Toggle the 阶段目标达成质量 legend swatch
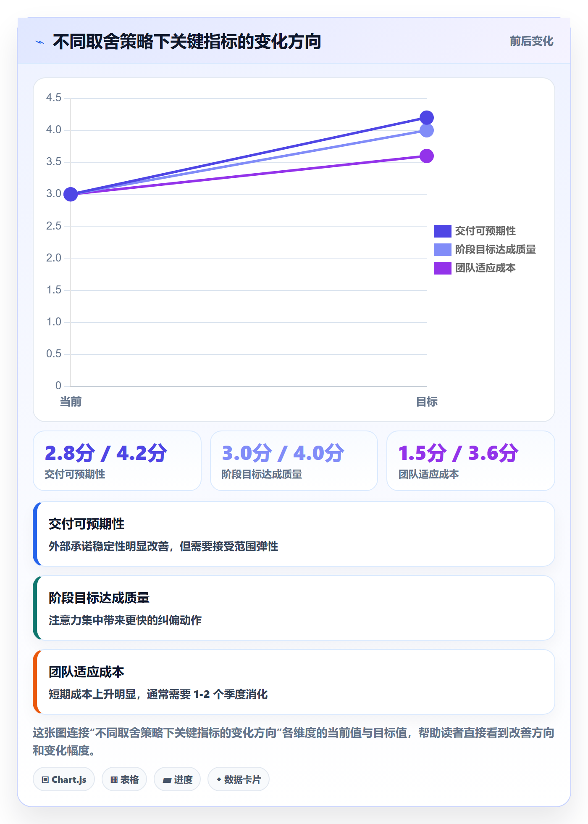Screen dimensions: 588x824 [x=442, y=249]
